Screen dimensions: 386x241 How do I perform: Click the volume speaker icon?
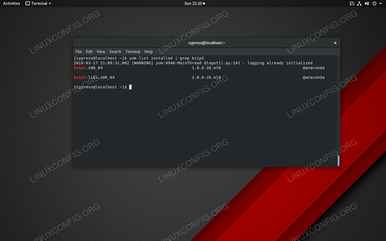(368, 3)
